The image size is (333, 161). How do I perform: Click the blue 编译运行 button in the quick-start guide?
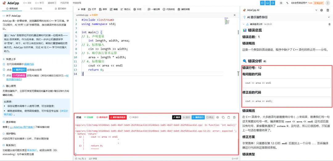tap(19, 70)
